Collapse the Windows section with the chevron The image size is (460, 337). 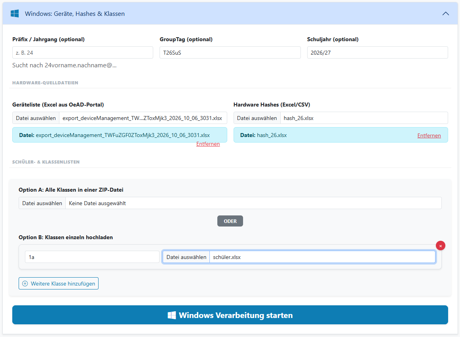point(445,13)
